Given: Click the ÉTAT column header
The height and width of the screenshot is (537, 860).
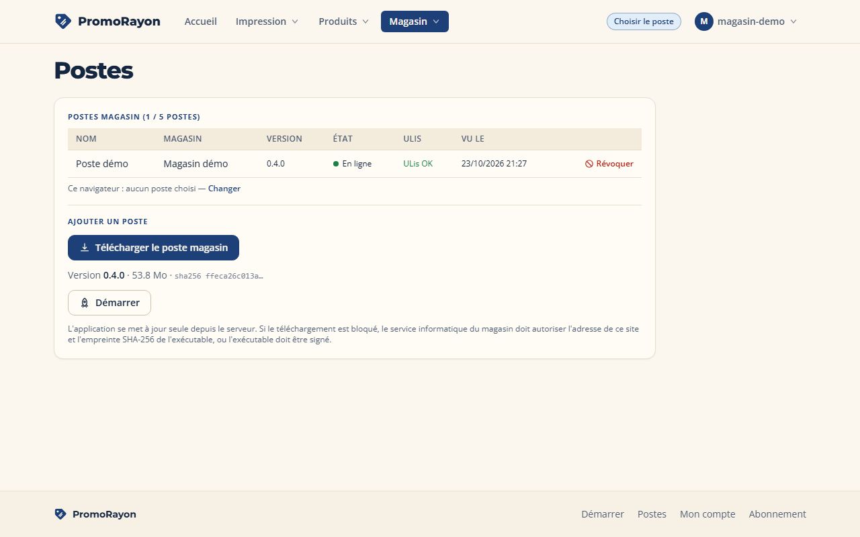Looking at the screenshot, I should (x=343, y=139).
